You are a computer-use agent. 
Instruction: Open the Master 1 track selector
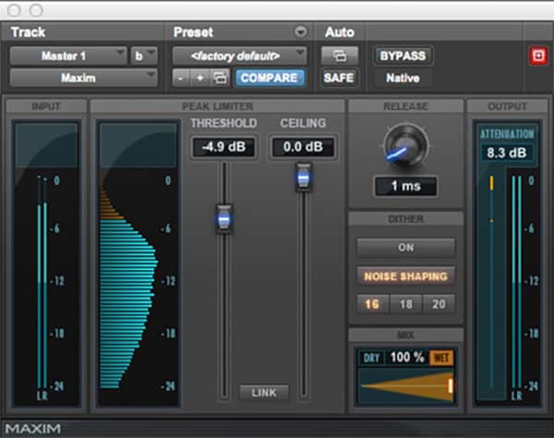[x=67, y=55]
